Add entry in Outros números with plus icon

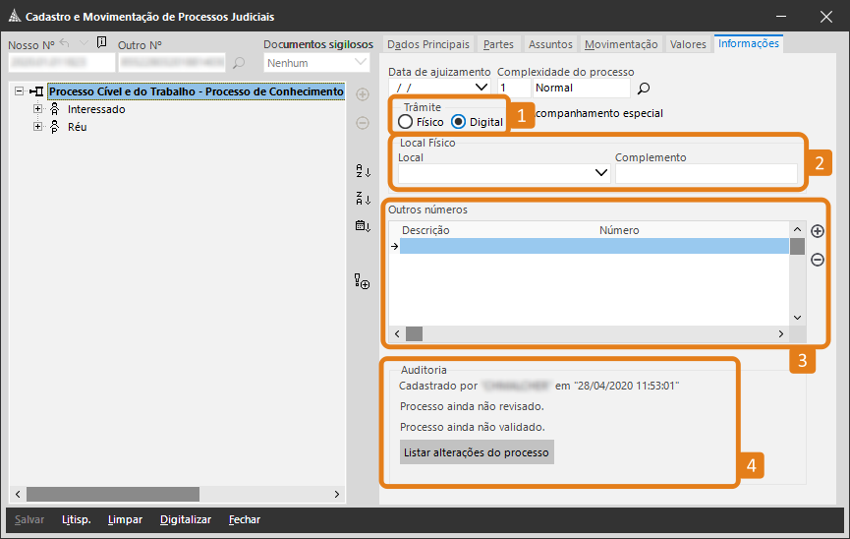coord(817,231)
